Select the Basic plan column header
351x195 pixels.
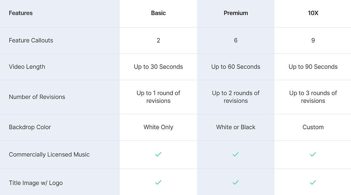click(x=158, y=13)
